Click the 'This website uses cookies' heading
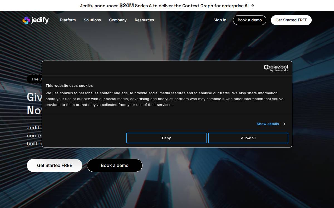The image size is (334, 208). tap(69, 86)
